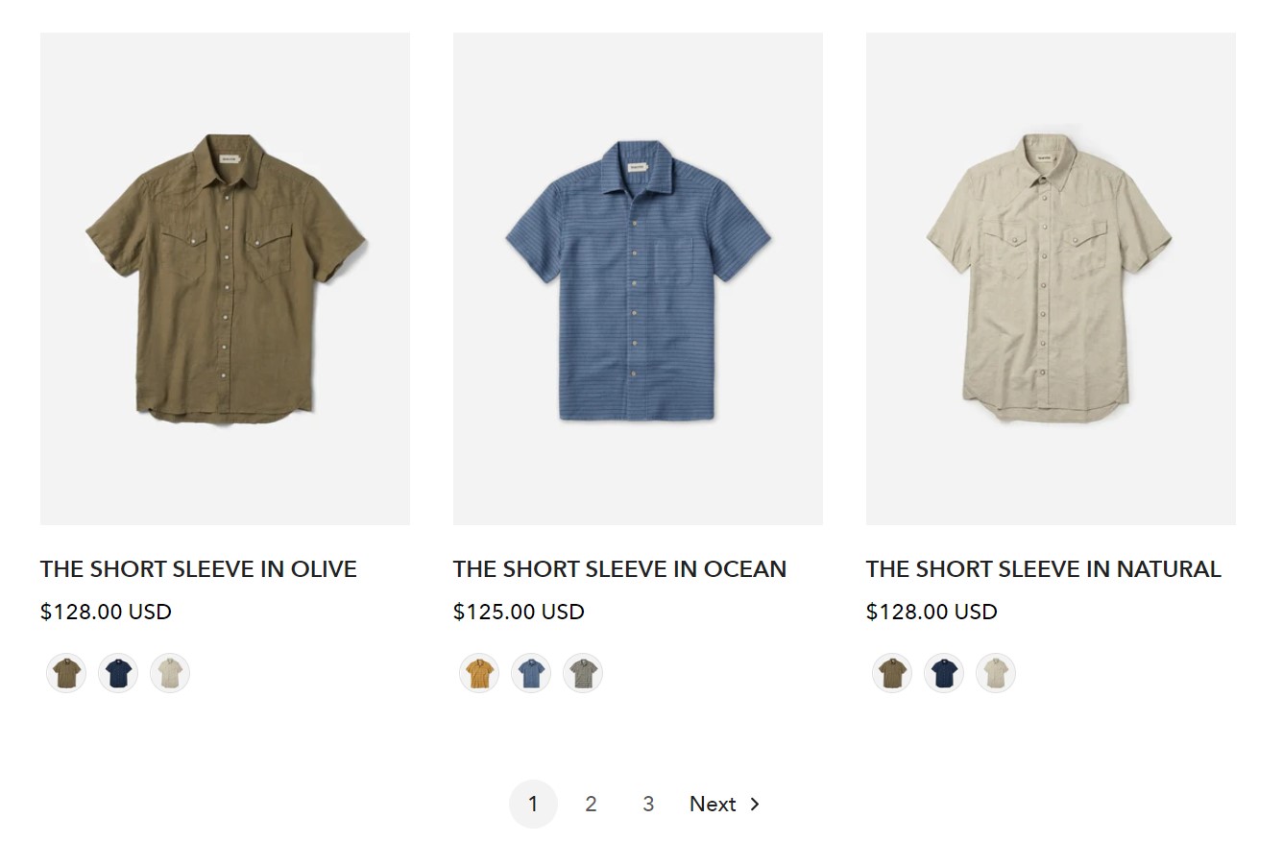
Task: Click the Olive shirt product photo
Action: 225,277
